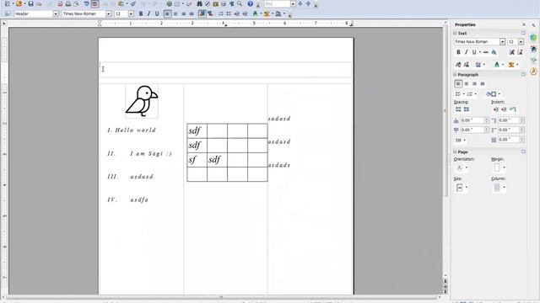
Task: Open the sidebar Font Name dropdown arrow
Action: pyautogui.click(x=503, y=41)
